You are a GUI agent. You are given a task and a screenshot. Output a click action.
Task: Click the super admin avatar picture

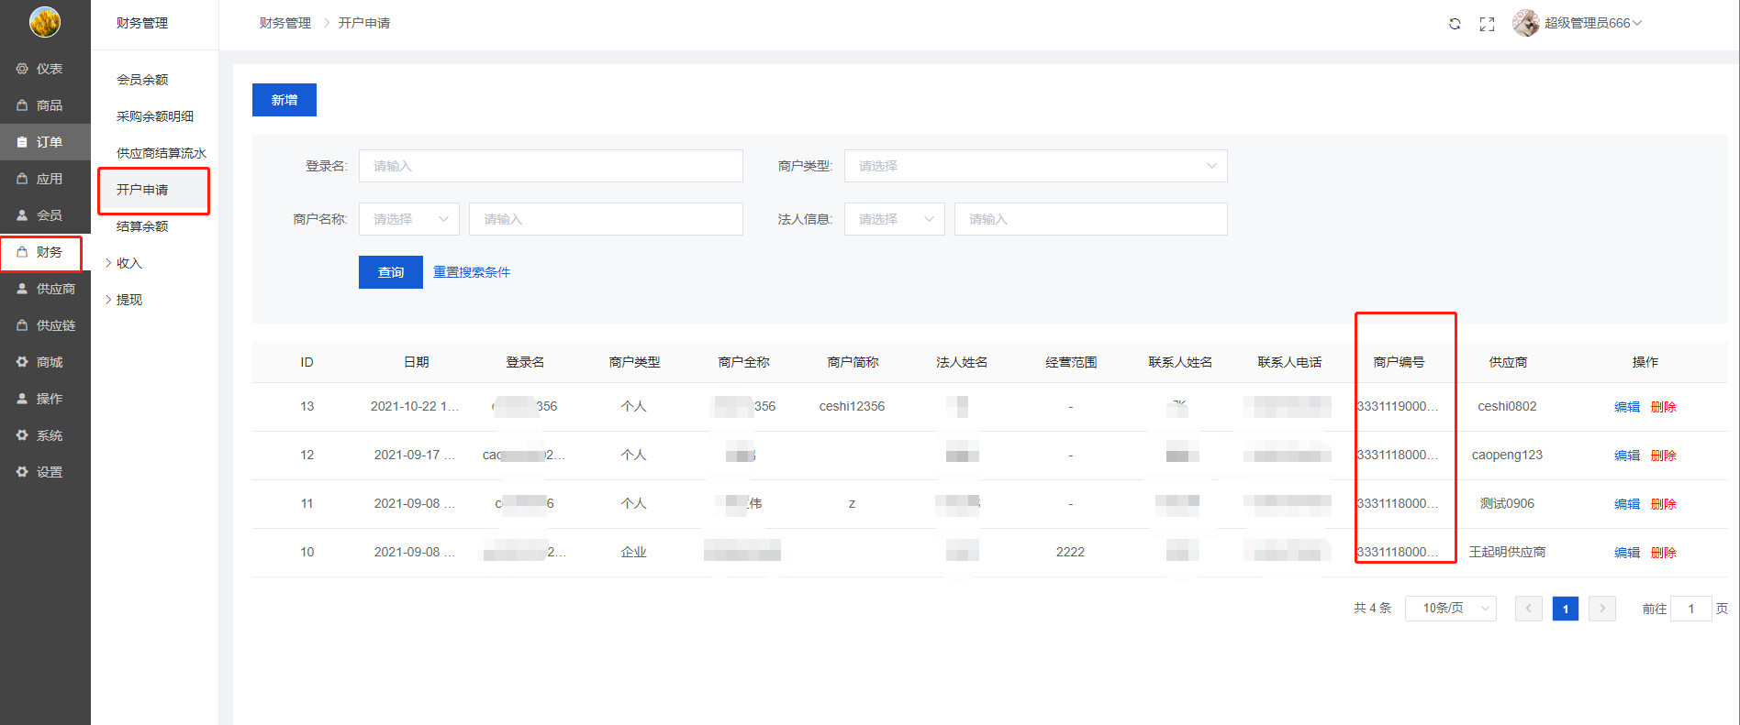click(1525, 23)
